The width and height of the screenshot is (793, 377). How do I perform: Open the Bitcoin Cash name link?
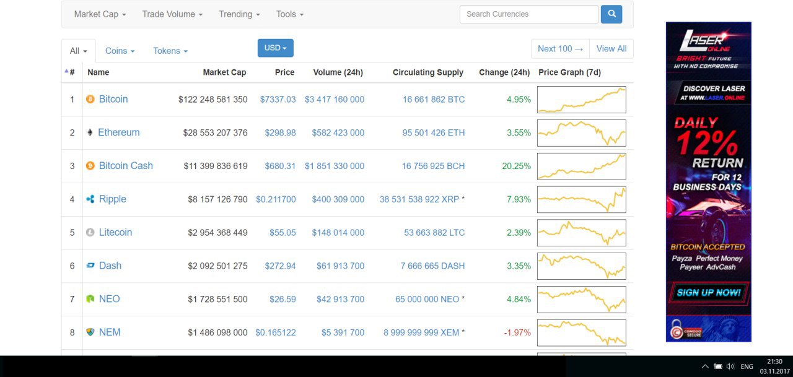[126, 166]
